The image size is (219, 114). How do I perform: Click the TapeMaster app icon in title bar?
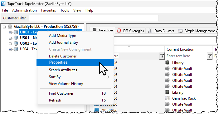point(3,3)
